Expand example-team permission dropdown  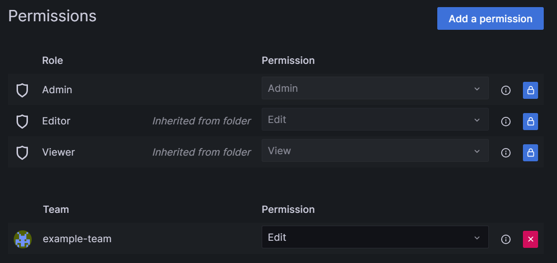click(375, 237)
